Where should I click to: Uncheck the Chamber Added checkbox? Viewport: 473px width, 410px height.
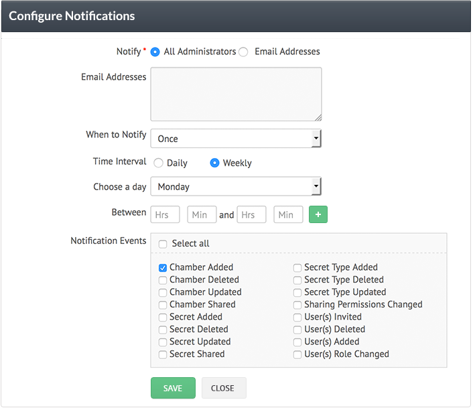pos(163,267)
